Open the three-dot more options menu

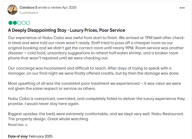[x=182, y=8]
